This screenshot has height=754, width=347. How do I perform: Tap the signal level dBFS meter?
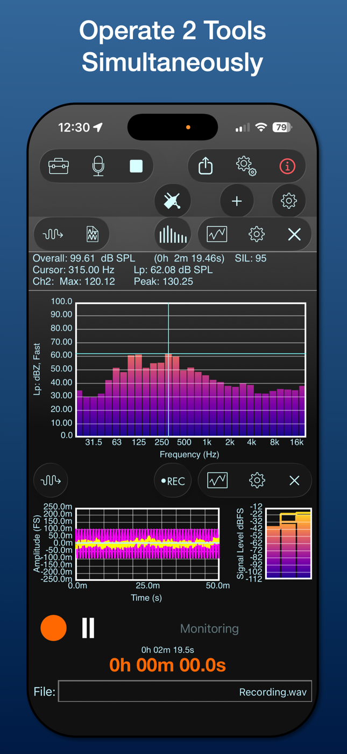click(289, 544)
